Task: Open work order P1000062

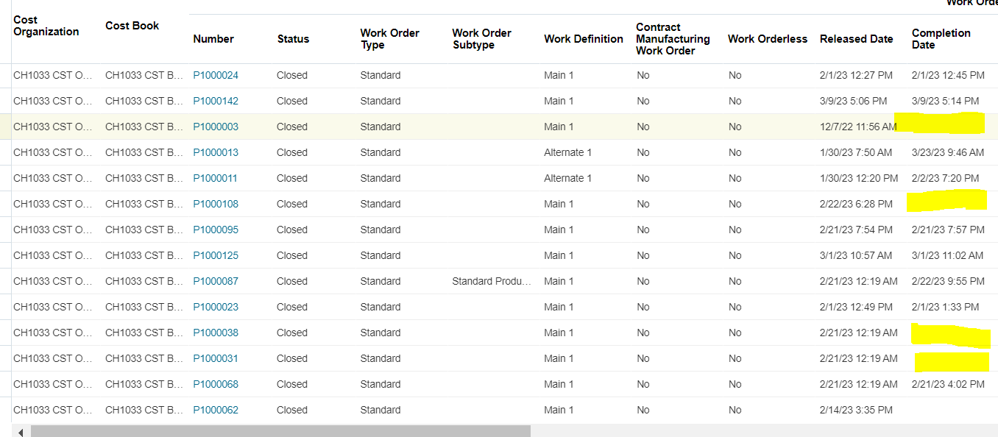Action: [216, 410]
